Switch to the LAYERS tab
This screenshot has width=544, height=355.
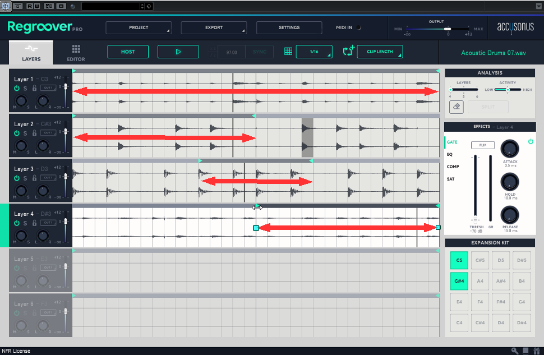click(x=31, y=52)
